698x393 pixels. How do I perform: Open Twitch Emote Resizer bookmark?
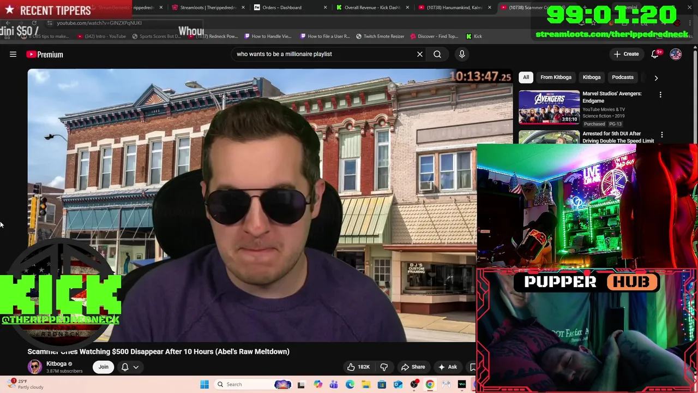(380, 36)
